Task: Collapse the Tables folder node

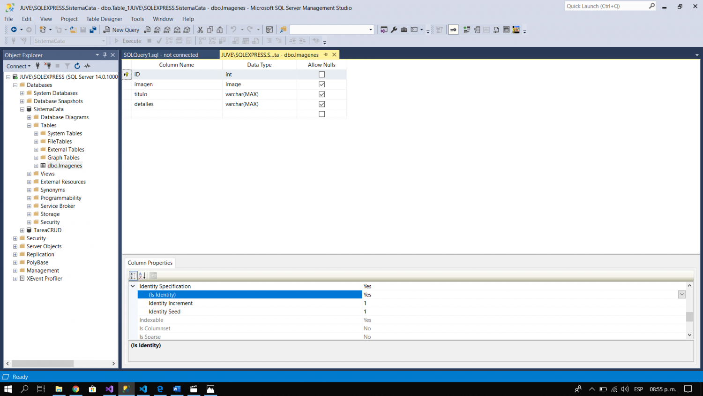Action: [x=29, y=125]
